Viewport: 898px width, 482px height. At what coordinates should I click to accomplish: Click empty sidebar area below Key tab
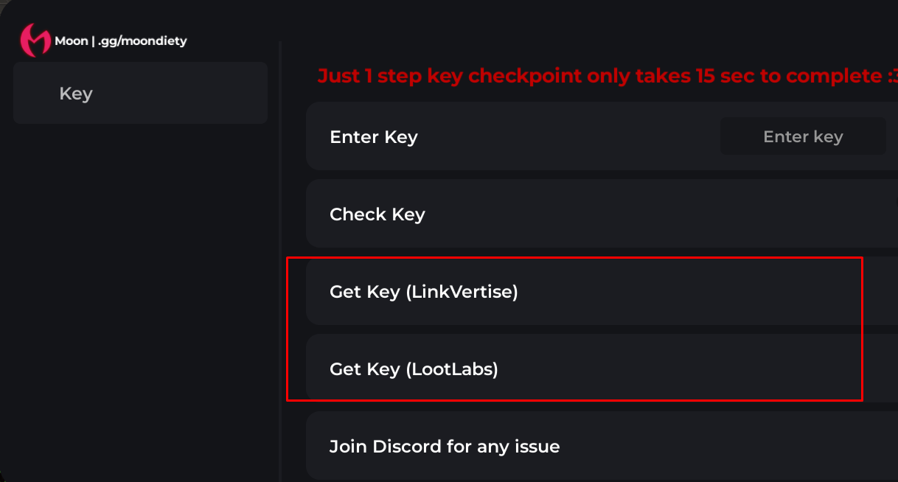(140, 295)
